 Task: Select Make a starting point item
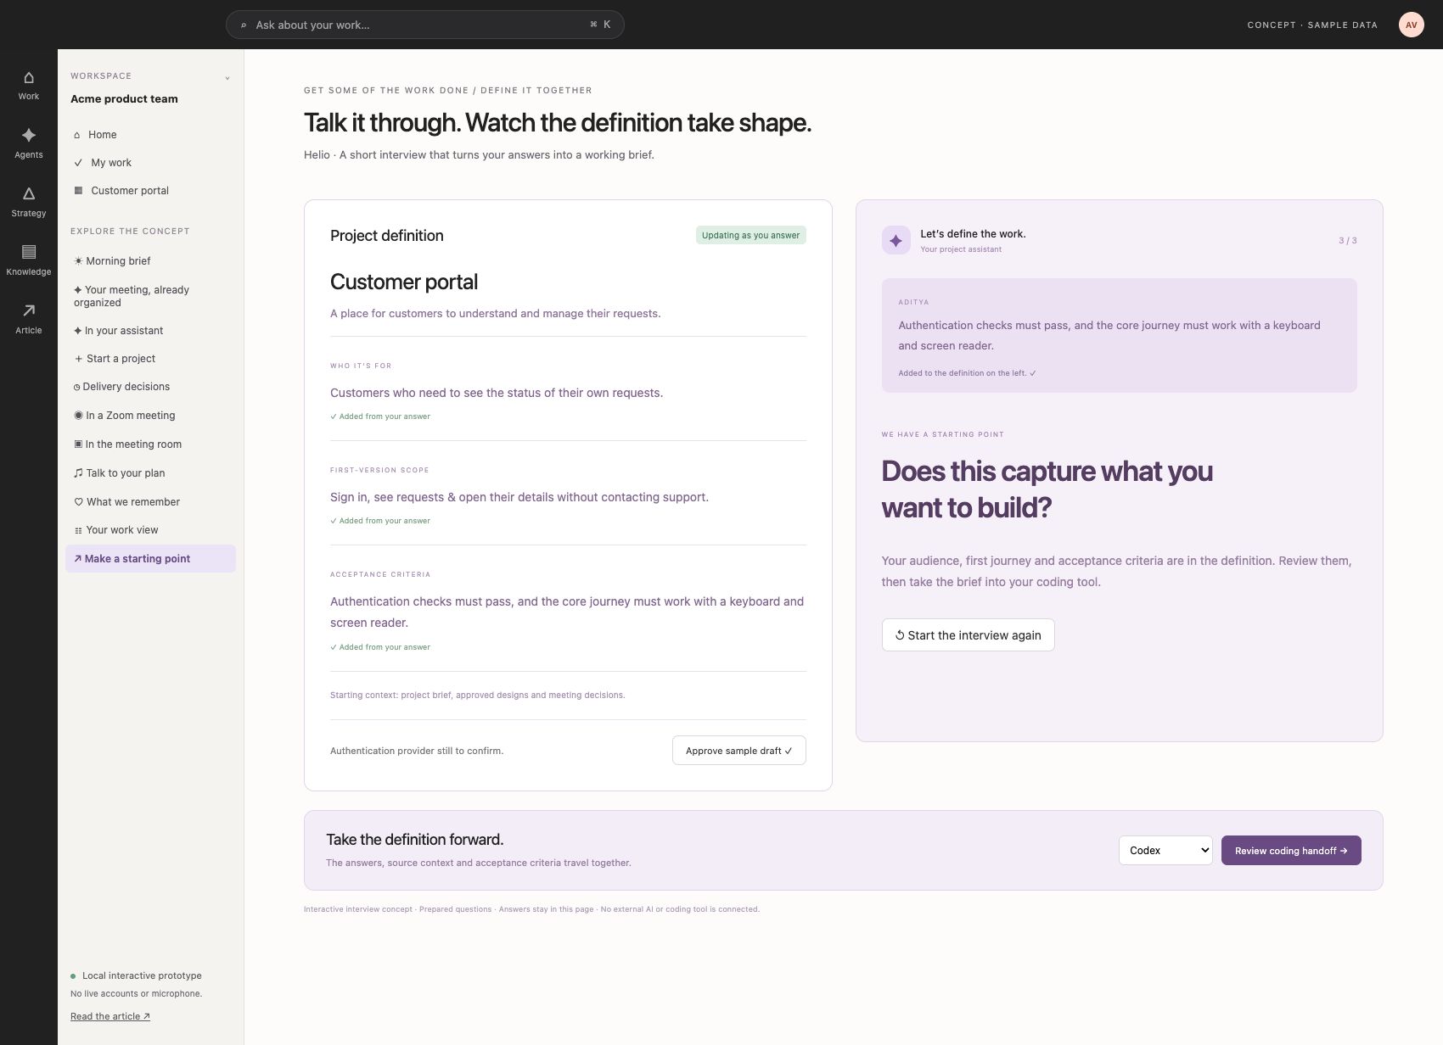coord(150,559)
